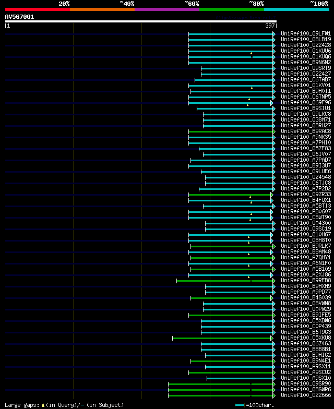The height and width of the screenshot is (409, 334).
Task: Click the red 20% legend color segment
Action: (38, 9)
